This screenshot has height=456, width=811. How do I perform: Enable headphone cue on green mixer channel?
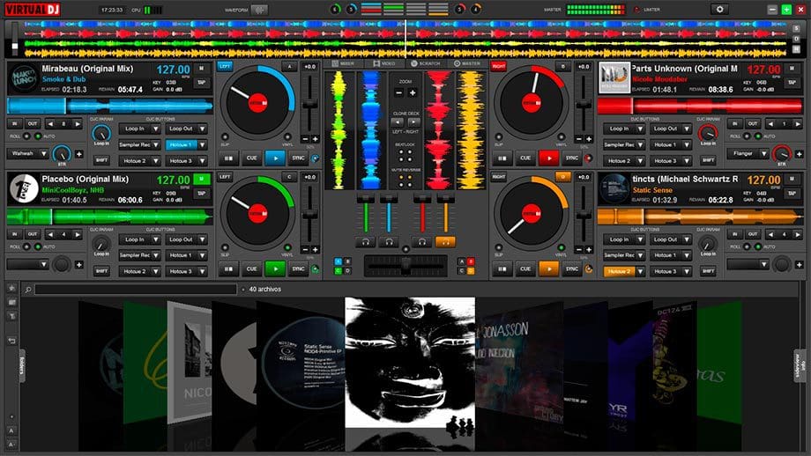pyautogui.click(x=365, y=241)
